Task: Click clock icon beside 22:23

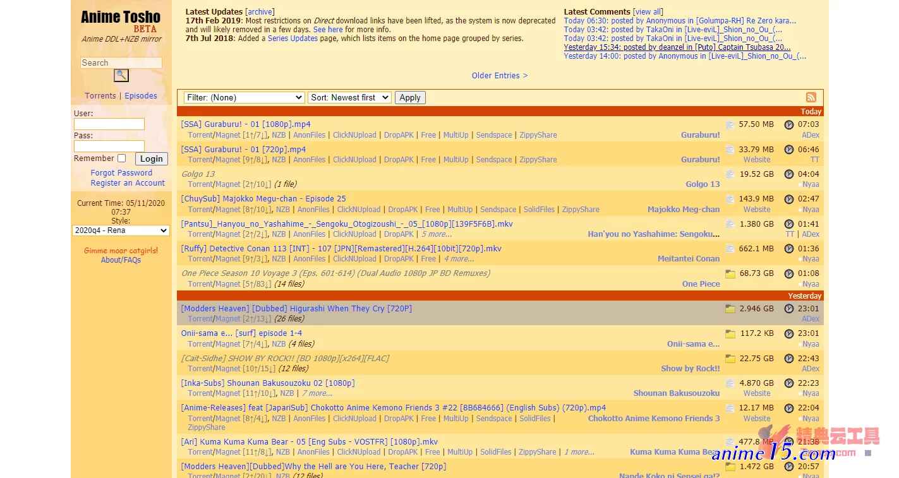Action: [x=789, y=383]
